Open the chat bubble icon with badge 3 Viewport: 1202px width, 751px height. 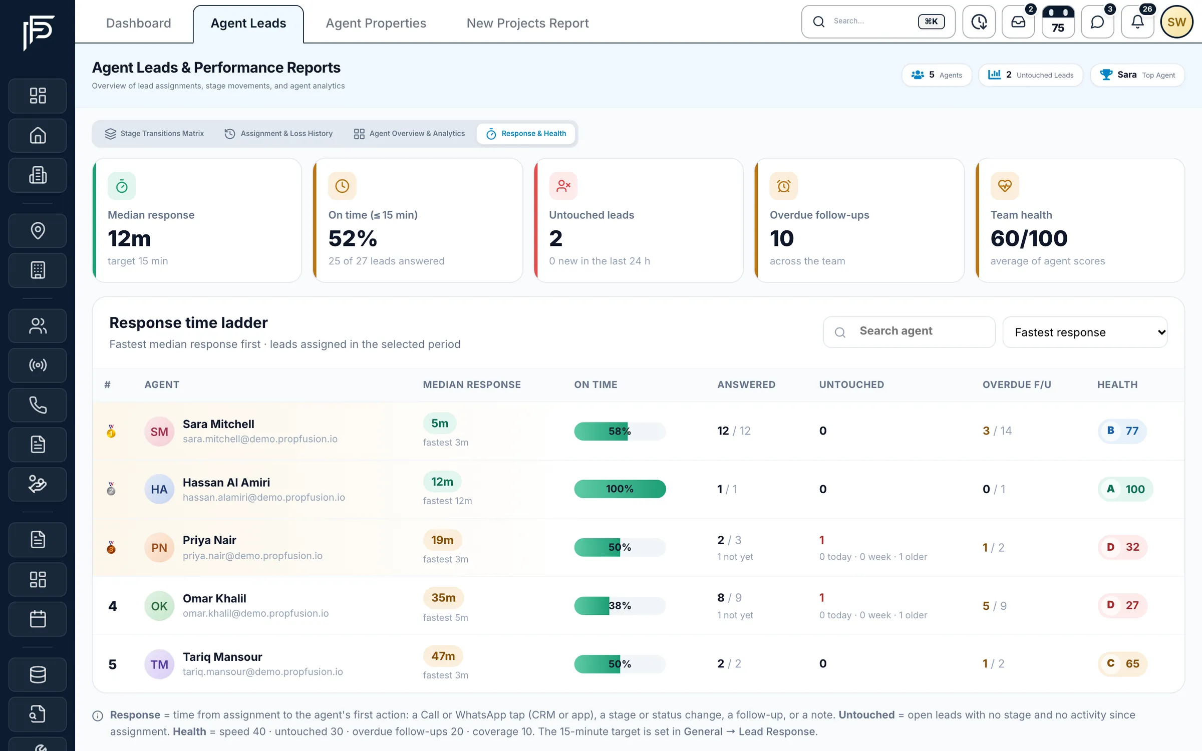1097,22
